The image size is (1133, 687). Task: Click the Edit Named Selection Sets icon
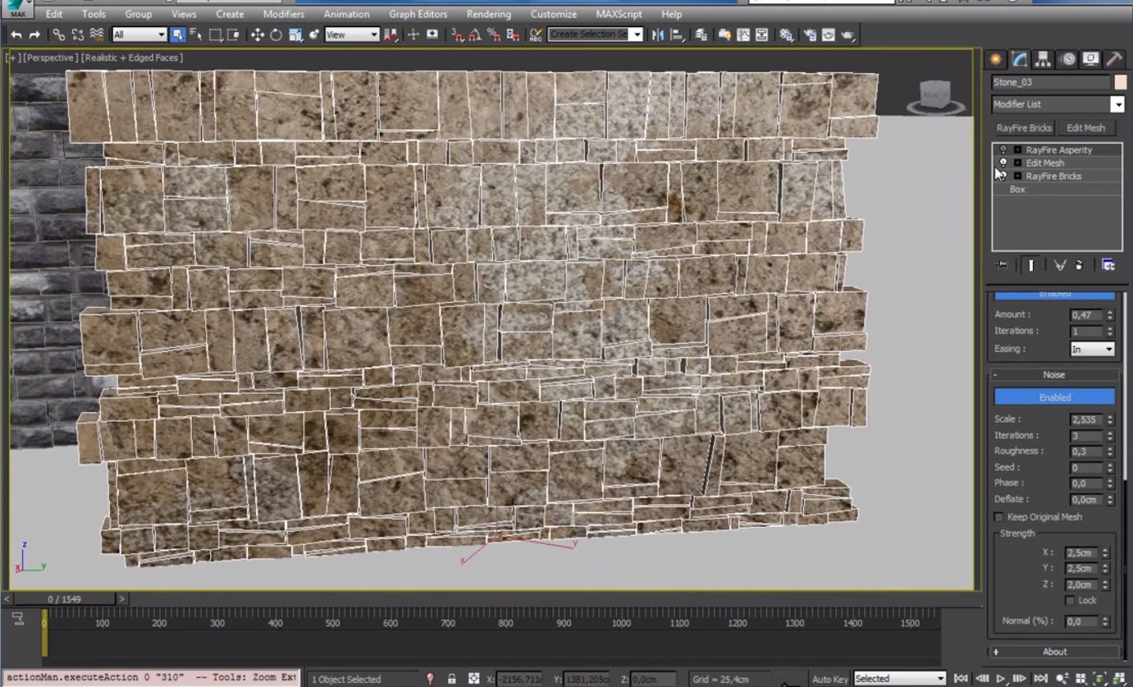(x=536, y=35)
